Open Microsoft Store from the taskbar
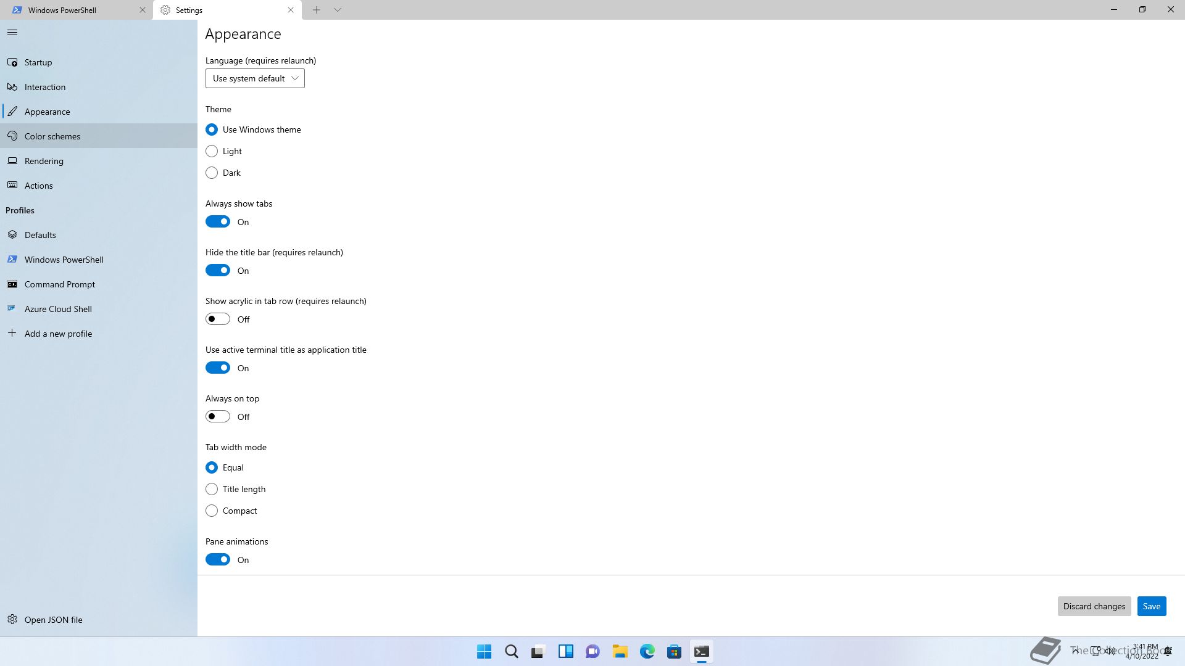 point(675,651)
